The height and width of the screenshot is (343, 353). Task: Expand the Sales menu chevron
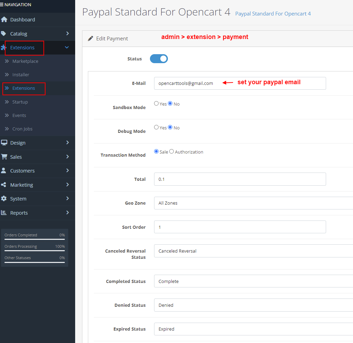[x=67, y=156]
